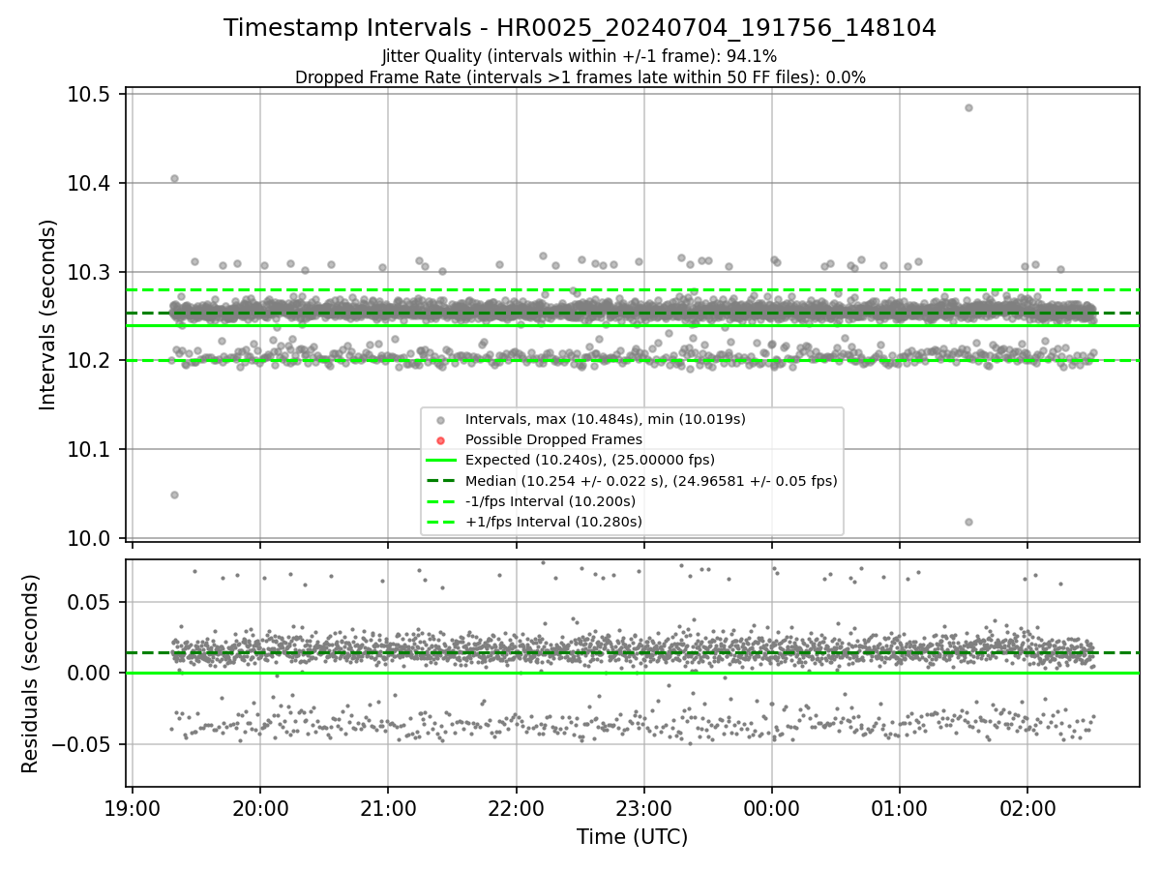Viewport: 1161px width, 871px height.
Task: Click the "Dropped Frame Rate" subtitle line
Action: pyautogui.click(x=580, y=77)
